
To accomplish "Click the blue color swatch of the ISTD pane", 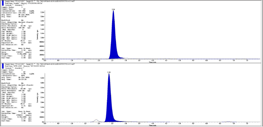I will pos(3,66).
